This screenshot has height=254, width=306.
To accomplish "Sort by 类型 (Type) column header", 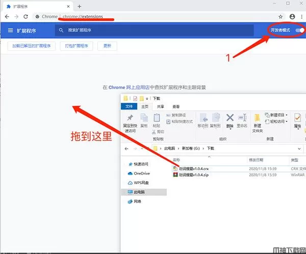I will [x=294, y=160].
